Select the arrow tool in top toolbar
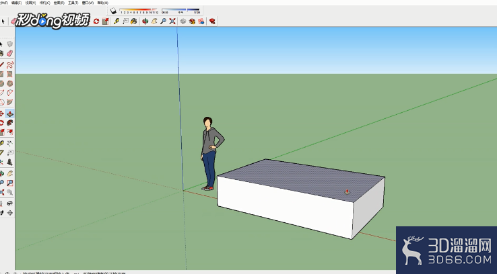Viewport: 497px width, 274px height. pyautogui.click(x=3, y=21)
